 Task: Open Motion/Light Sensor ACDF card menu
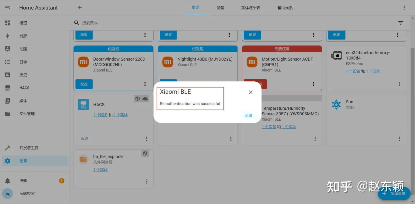tap(314, 84)
